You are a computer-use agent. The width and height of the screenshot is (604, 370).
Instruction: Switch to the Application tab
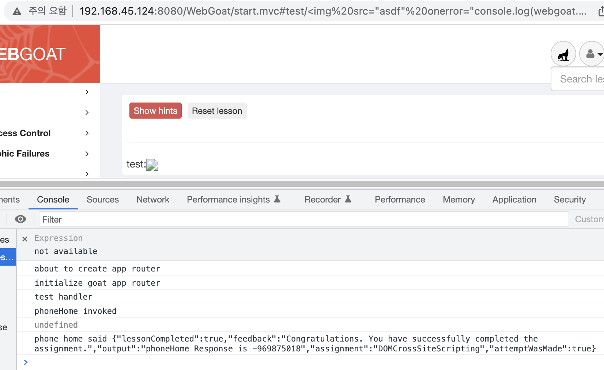point(514,200)
